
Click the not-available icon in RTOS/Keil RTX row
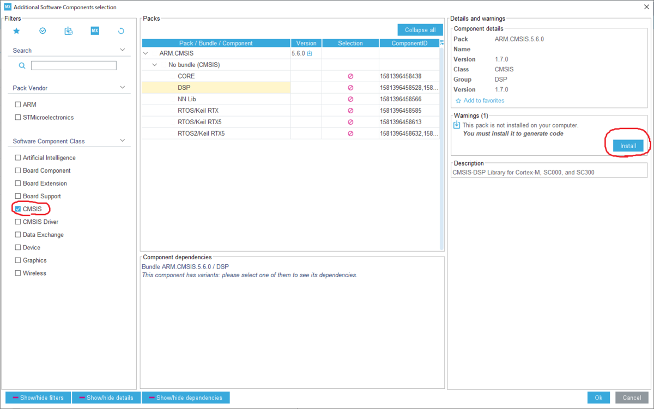[350, 111]
